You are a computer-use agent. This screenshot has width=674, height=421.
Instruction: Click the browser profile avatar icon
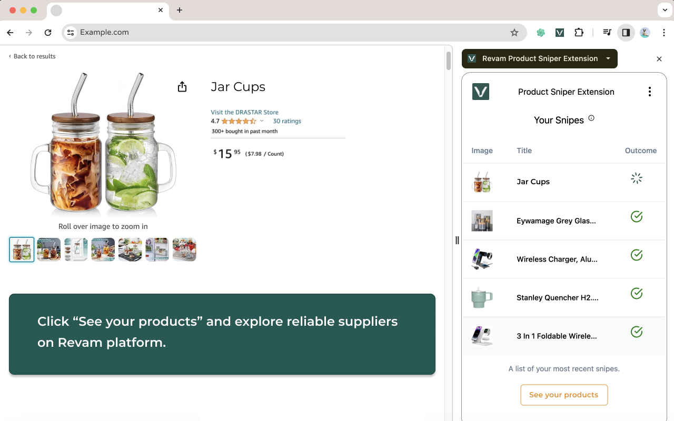pyautogui.click(x=645, y=32)
